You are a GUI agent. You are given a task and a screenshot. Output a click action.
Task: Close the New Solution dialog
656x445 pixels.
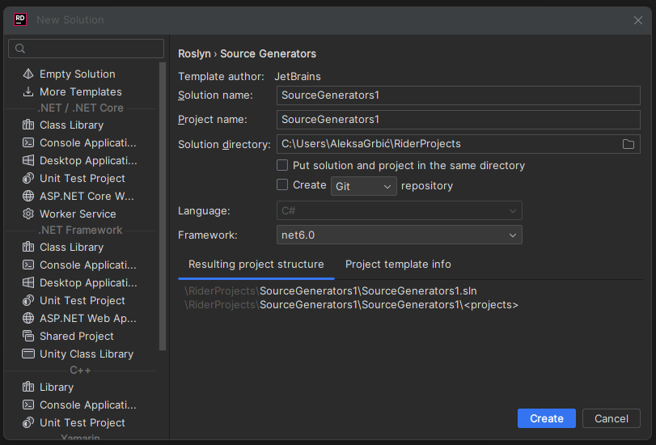(637, 20)
